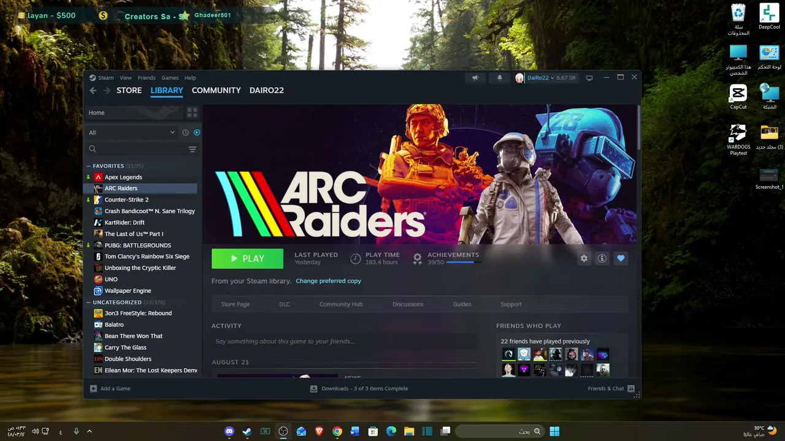Open the DLC tab
The height and width of the screenshot is (441, 785).
(285, 304)
